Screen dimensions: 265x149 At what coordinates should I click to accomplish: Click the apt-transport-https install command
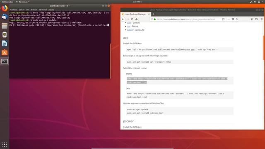click(180, 62)
